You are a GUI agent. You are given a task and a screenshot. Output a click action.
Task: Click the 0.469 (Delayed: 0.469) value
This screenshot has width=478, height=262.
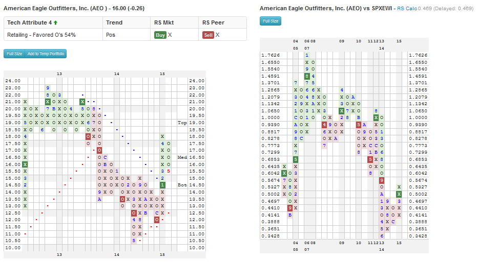[x=446, y=9]
